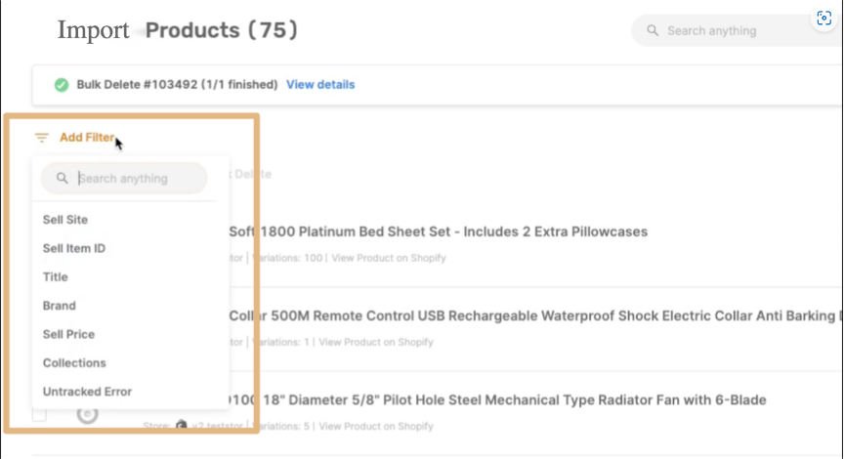Pick the Untracked Error filter option
The image size is (844, 459).
coord(87,392)
